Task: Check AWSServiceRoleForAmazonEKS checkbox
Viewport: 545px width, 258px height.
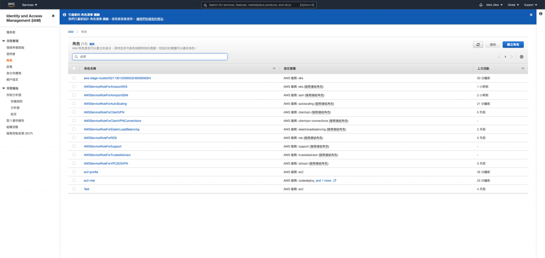Action: coord(73,86)
